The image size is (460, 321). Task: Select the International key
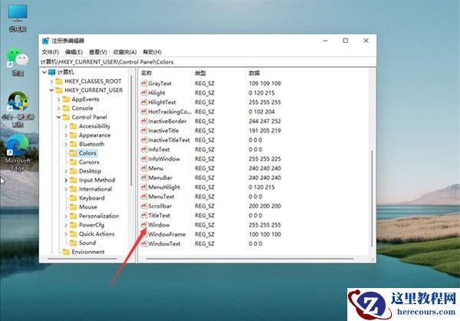point(95,188)
